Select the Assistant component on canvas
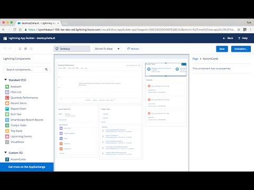Screen dimensions: 254x190 click(x=166, y=102)
